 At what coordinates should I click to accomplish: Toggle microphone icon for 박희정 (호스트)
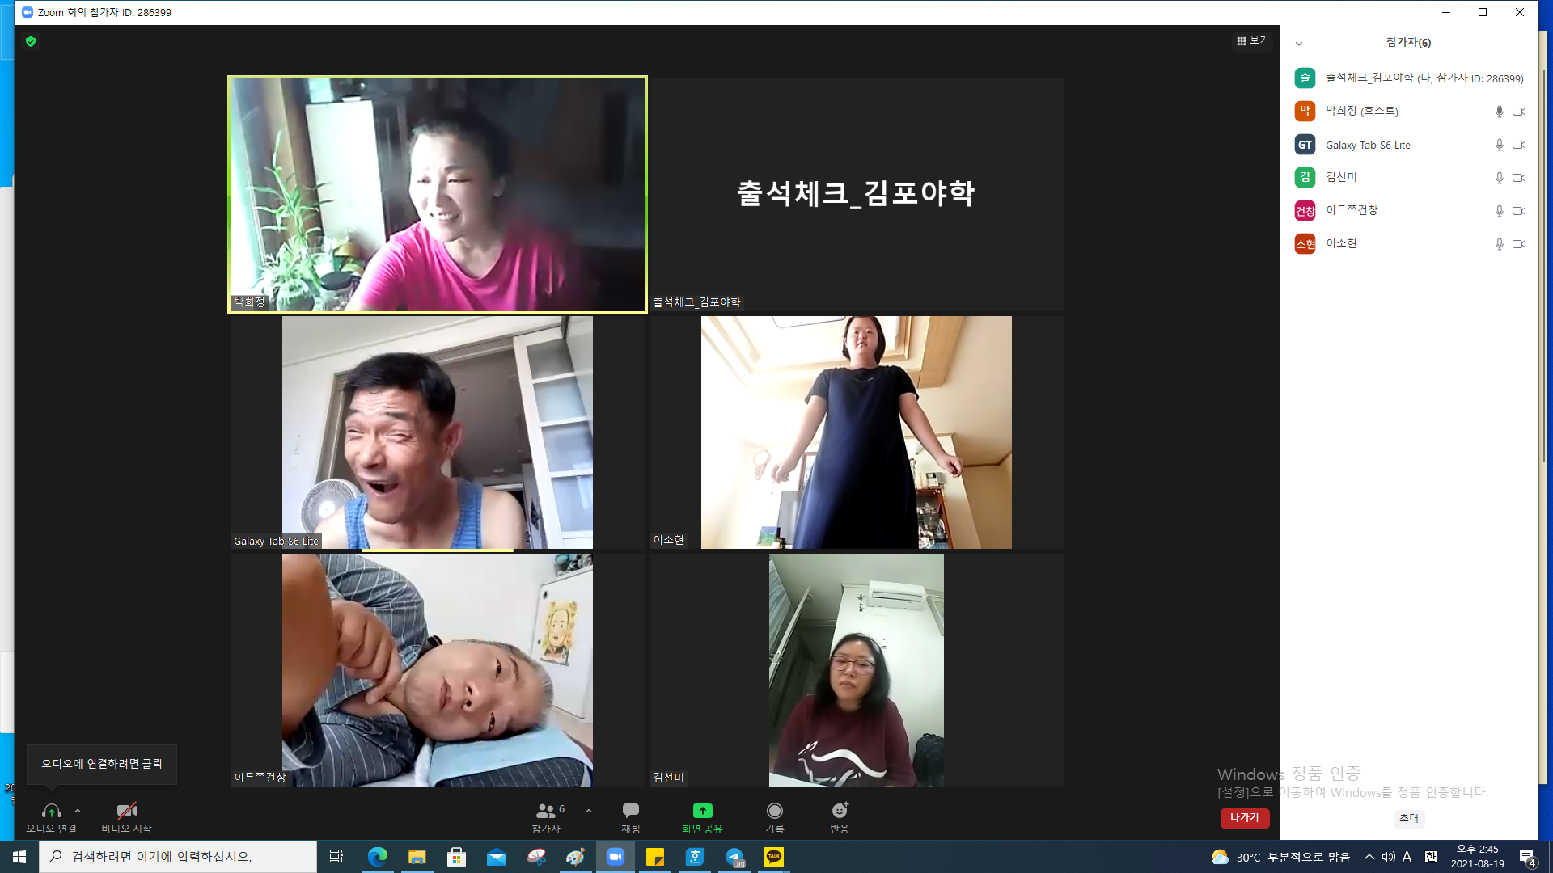[x=1499, y=112]
